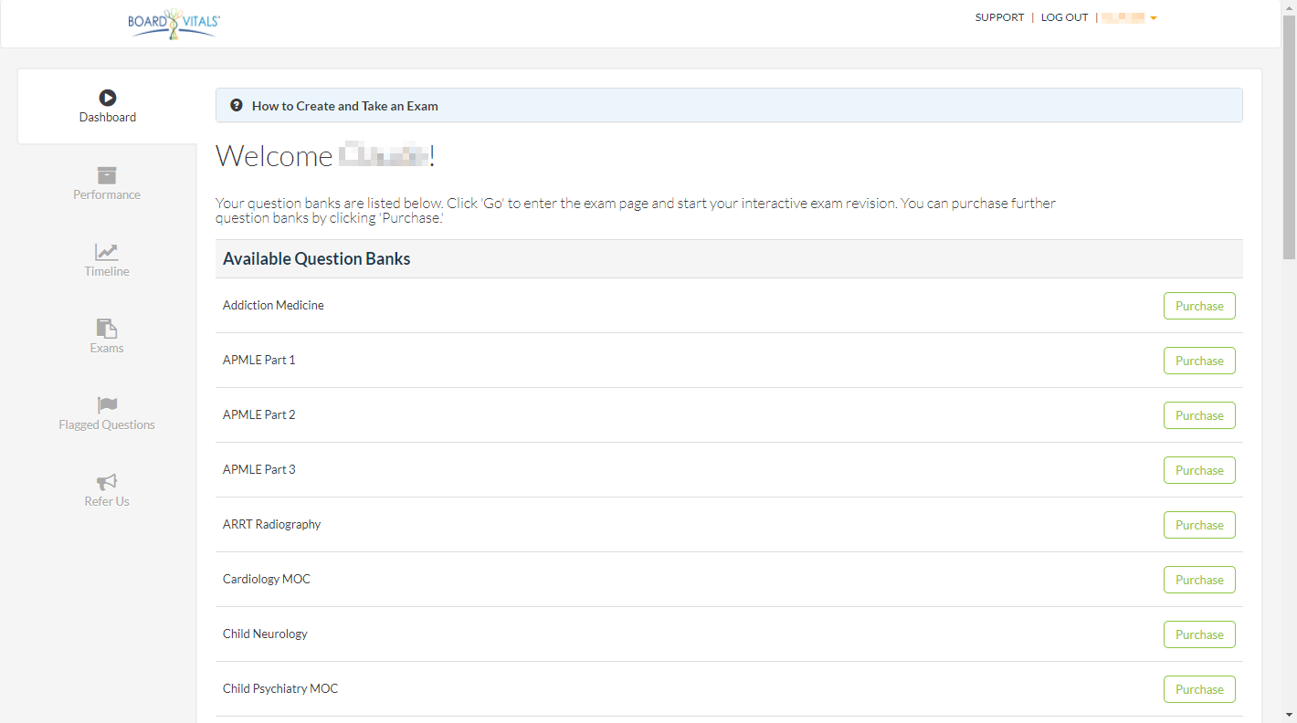The image size is (1297, 723).
Task: Click the page scrollbar up arrow
Action: [1289, 7]
